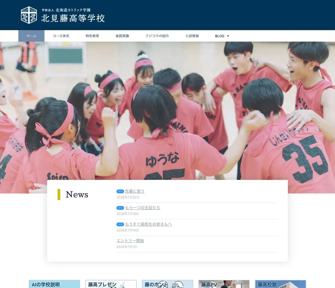Open the 進路実績 menu item
Screen dimensions: 335x288
[122, 36]
